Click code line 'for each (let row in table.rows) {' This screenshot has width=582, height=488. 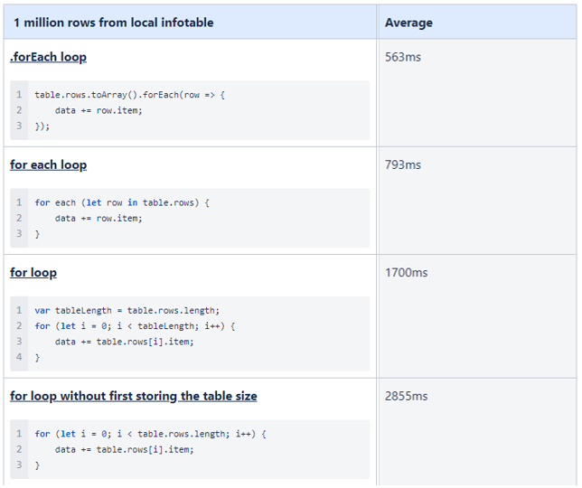(x=122, y=202)
